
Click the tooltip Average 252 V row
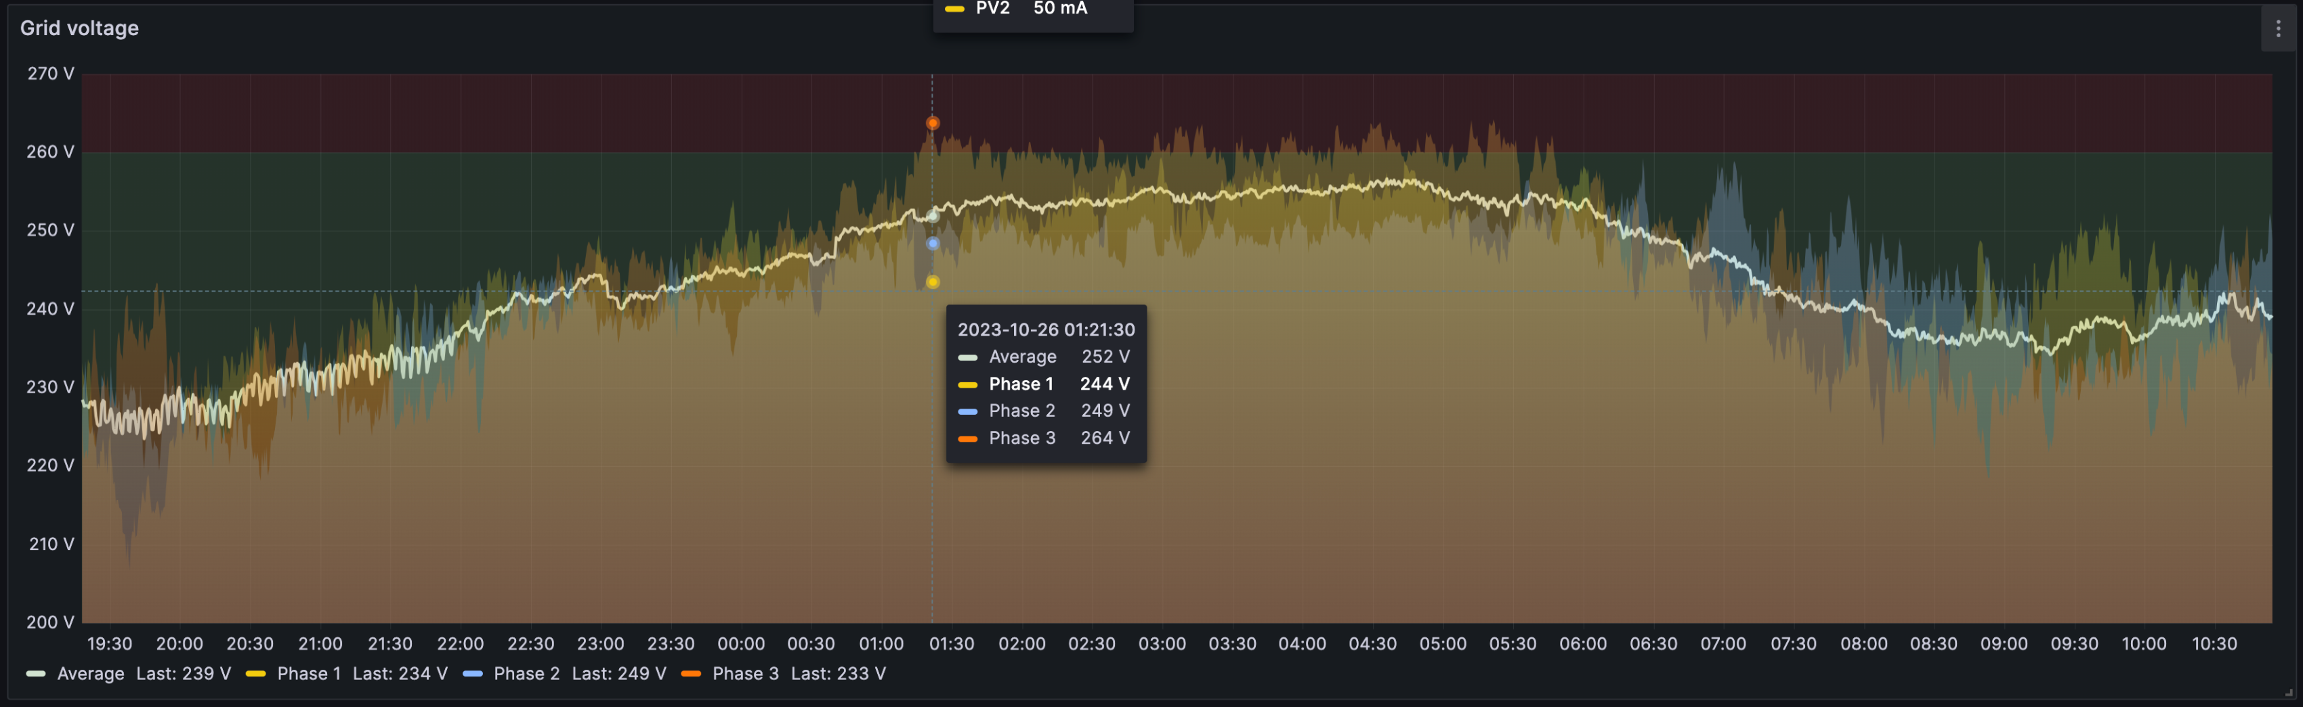tap(1046, 357)
